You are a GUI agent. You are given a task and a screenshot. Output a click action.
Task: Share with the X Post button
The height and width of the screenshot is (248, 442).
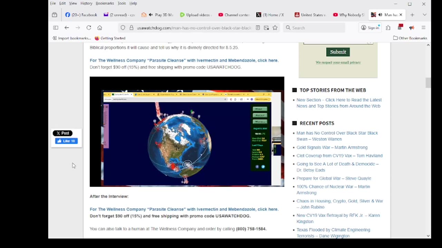[x=63, y=133]
